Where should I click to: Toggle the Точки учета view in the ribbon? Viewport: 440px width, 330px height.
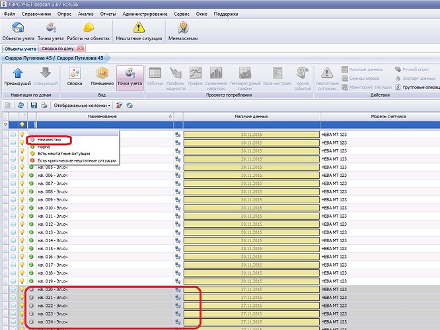[129, 79]
